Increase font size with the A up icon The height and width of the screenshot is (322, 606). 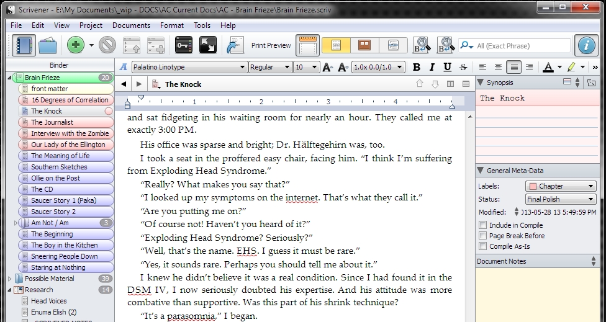327,67
